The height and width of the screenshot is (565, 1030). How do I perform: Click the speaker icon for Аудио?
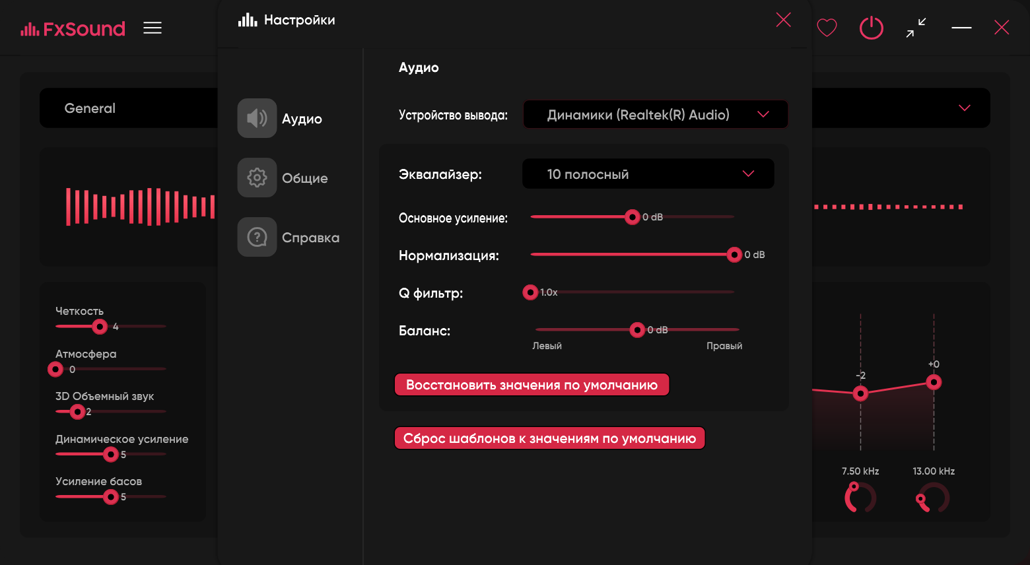point(257,118)
